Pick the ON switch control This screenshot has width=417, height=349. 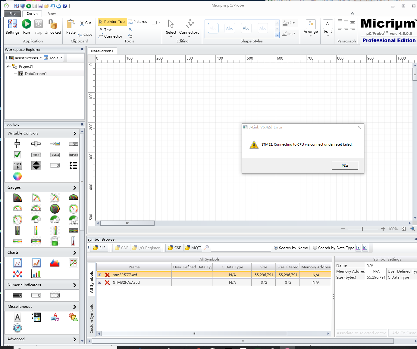click(74, 144)
